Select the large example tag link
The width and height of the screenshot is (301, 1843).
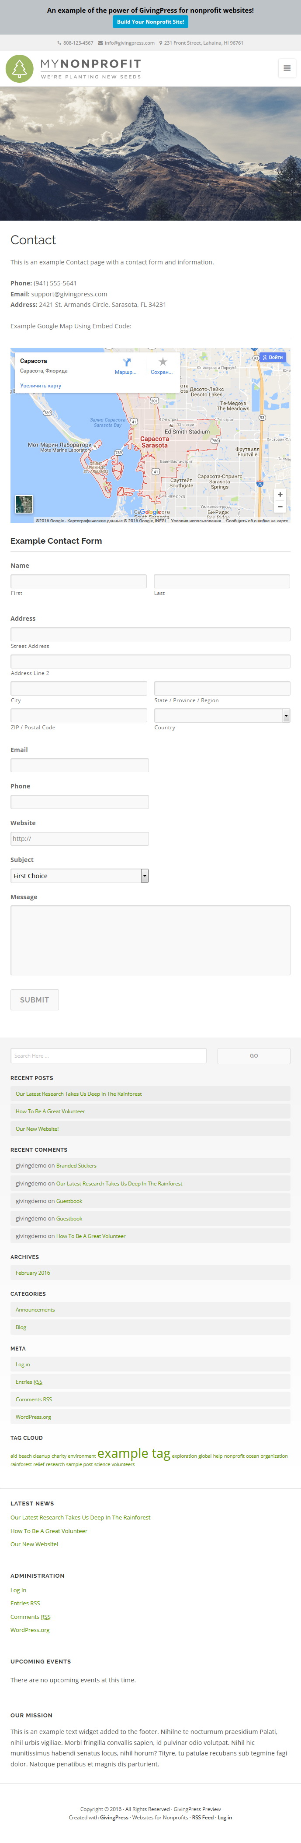pyautogui.click(x=133, y=1453)
